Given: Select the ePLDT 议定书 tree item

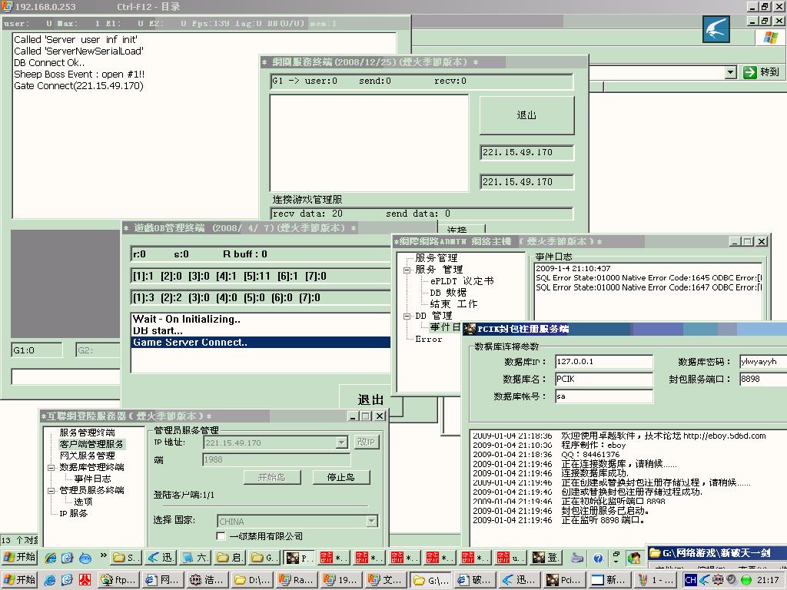Looking at the screenshot, I should (x=461, y=281).
